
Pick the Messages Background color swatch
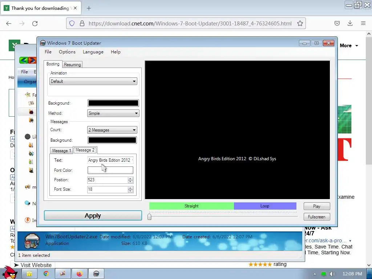[112, 140]
